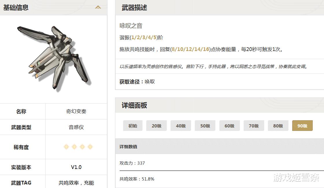Switch to the 40级 stats tab
The width and height of the screenshot is (324, 188).
[x=181, y=126]
